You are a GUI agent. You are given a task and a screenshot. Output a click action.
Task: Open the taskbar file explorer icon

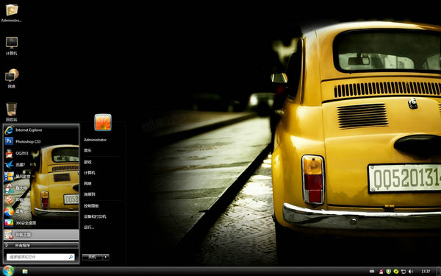pyautogui.click(x=25, y=271)
